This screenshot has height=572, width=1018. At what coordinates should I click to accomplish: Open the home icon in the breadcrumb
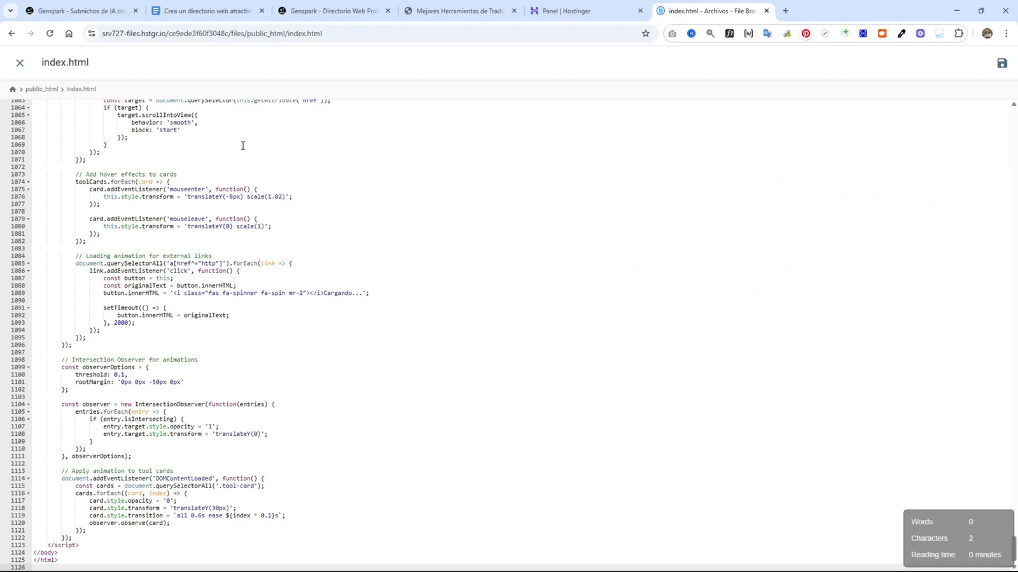coord(13,89)
